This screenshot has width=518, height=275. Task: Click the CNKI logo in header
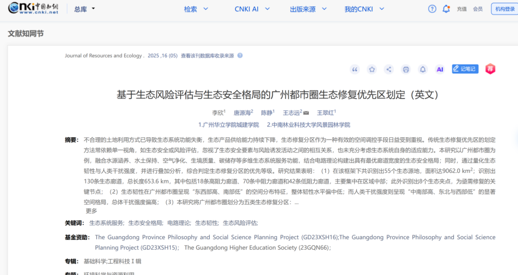coord(33,8)
